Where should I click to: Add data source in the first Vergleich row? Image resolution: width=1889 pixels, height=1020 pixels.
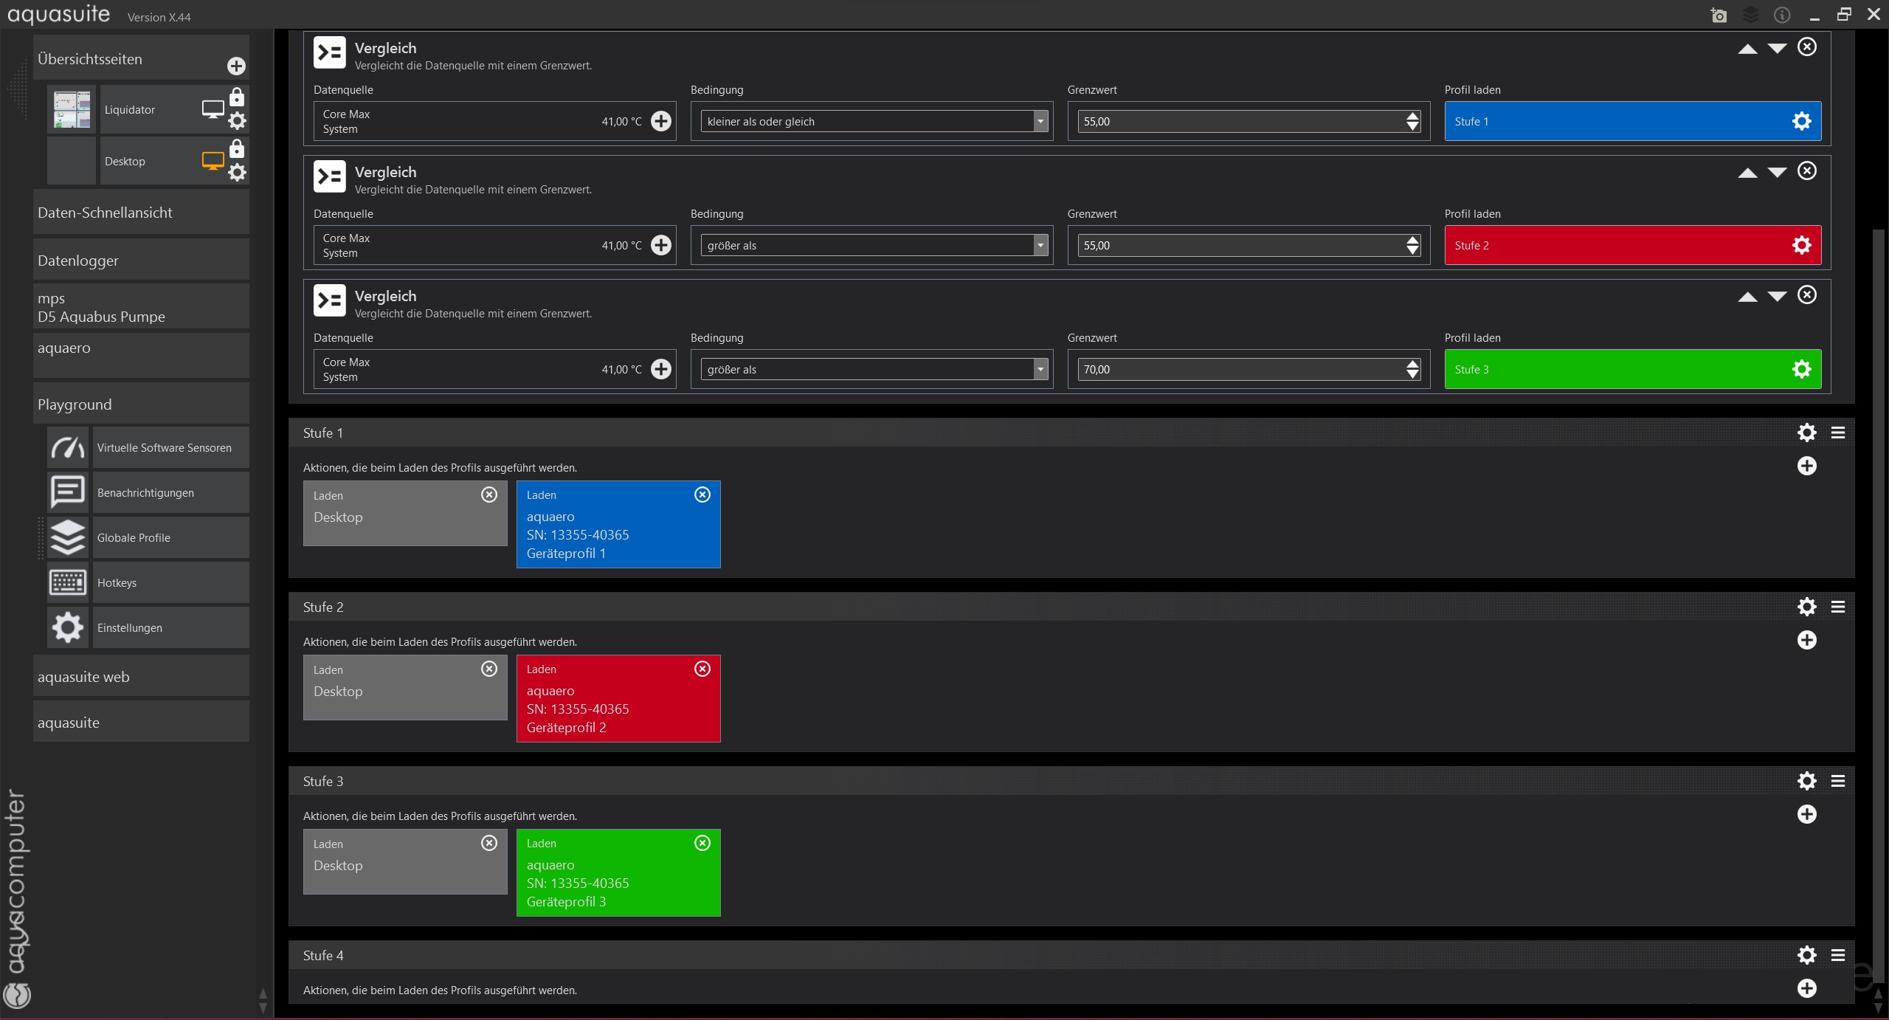point(661,121)
